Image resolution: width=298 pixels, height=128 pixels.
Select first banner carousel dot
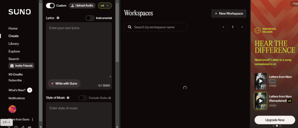(274, 126)
